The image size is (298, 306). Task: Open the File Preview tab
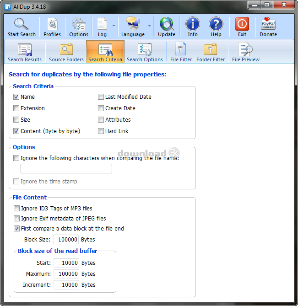click(246, 52)
